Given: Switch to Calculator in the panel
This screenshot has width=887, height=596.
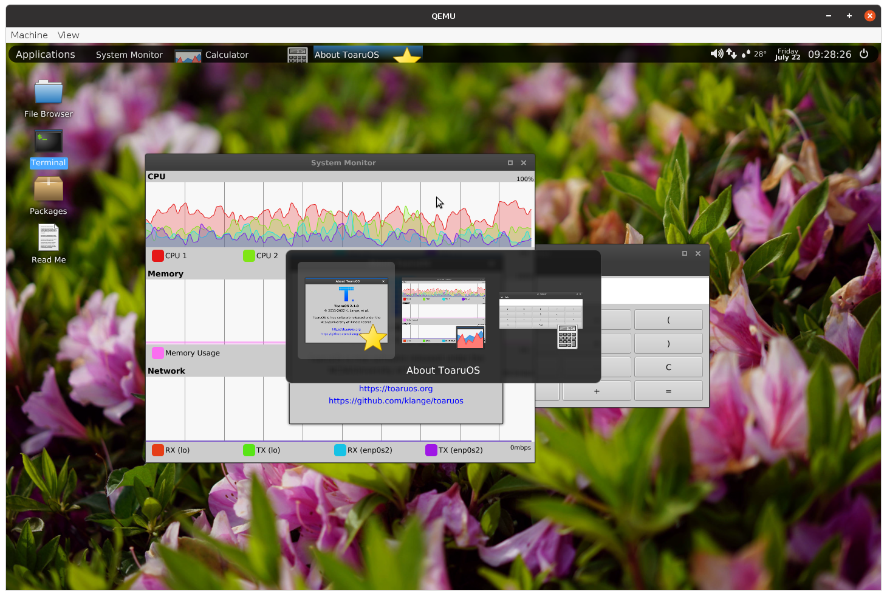Looking at the screenshot, I should click(227, 55).
